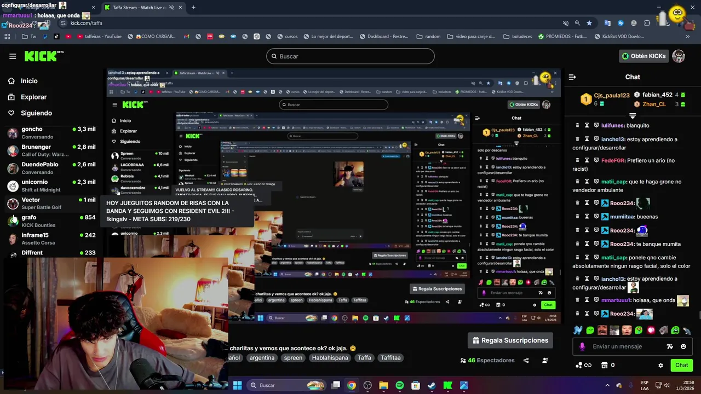Click the Regala Suscripciones button
The height and width of the screenshot is (394, 701).
point(510,340)
